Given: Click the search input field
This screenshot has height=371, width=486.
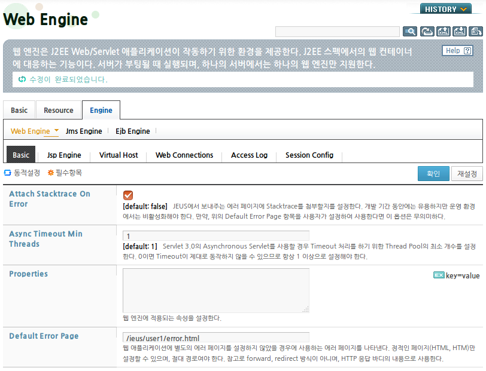Looking at the screenshot, I should [x=337, y=32].
